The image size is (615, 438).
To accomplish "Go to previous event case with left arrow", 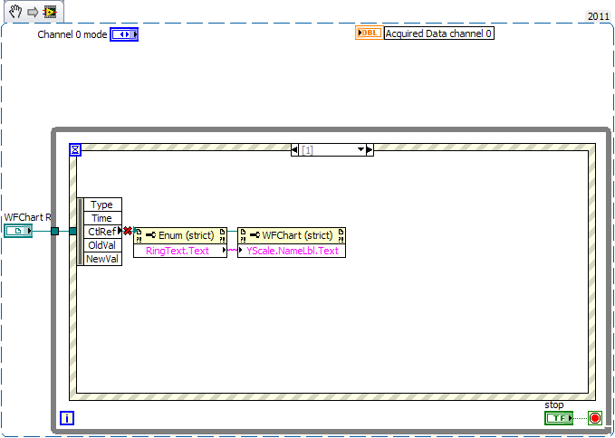I will coord(295,149).
